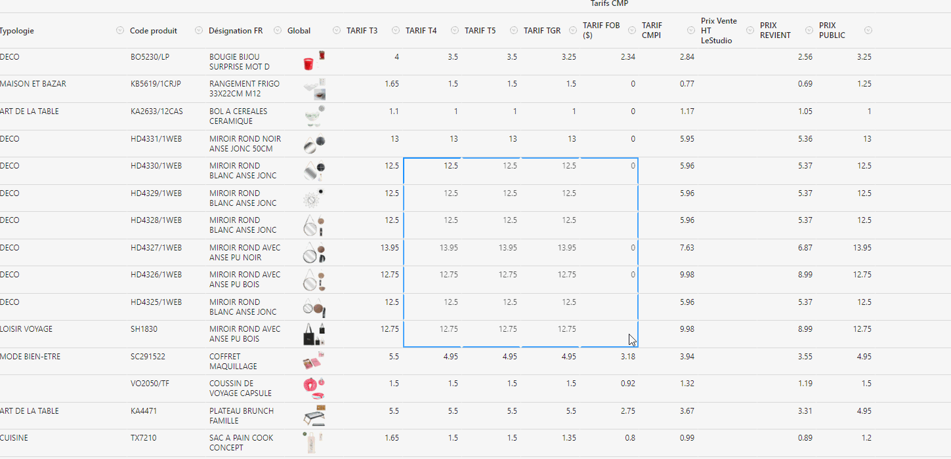Open the Typologie column filter dropdown
The width and height of the screenshot is (951, 459).
point(120,30)
